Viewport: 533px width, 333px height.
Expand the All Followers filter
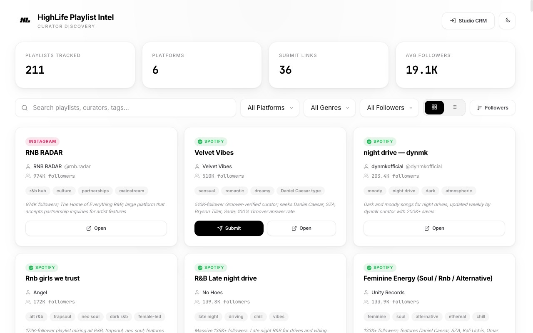389,108
